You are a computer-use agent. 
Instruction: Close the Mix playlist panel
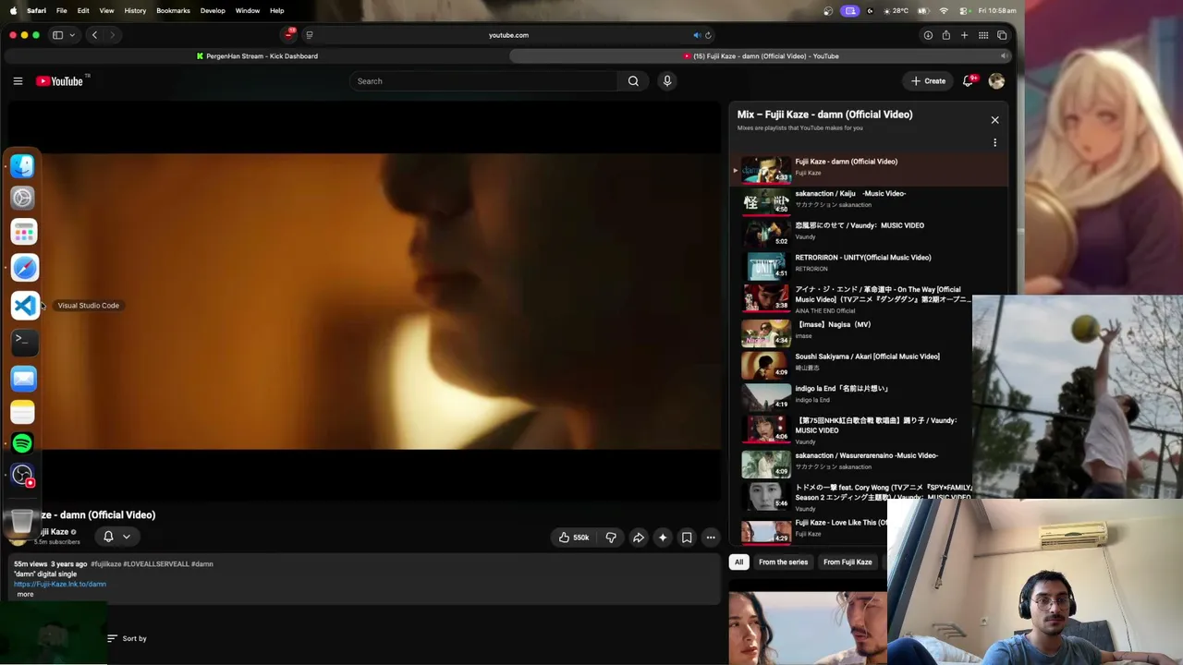995,120
